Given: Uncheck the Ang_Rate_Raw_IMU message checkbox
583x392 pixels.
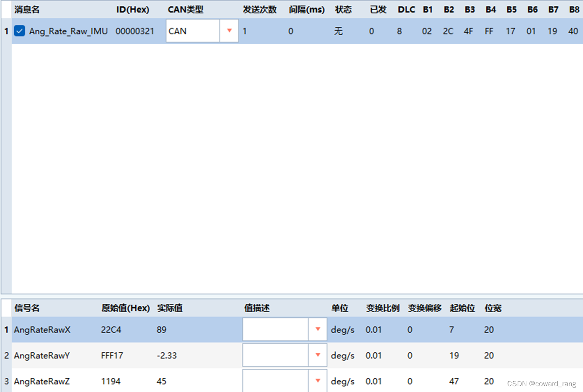Looking at the screenshot, I should point(19,31).
